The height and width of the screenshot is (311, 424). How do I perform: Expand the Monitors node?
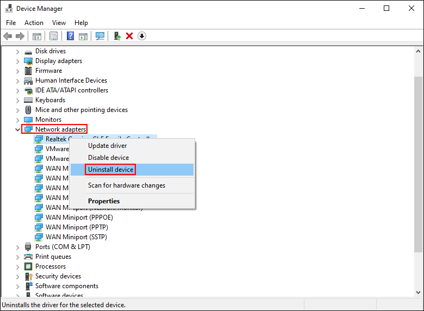tap(18, 120)
